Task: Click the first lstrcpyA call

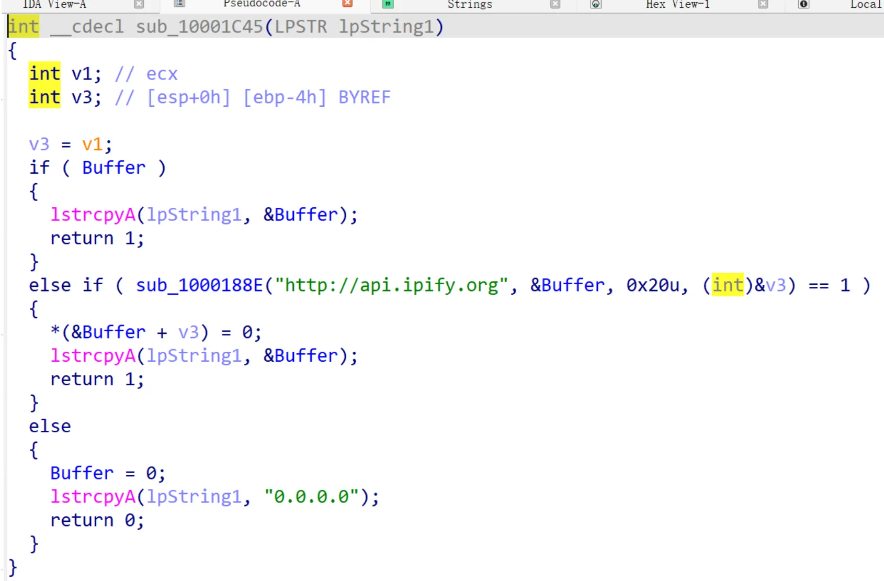Action: tap(93, 215)
